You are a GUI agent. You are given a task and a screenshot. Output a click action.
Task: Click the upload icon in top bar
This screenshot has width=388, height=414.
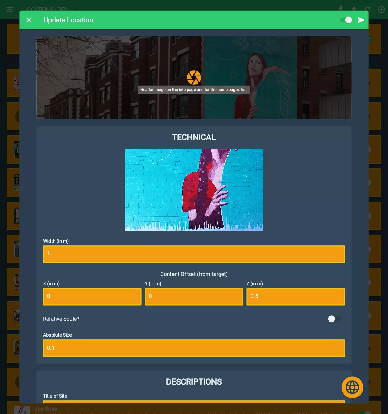coord(354,9)
